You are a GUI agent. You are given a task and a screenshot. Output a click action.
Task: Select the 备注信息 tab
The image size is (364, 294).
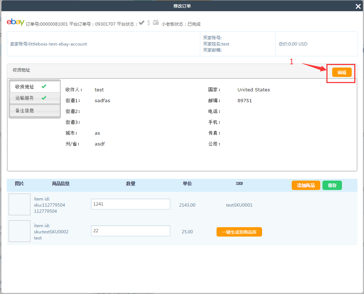click(25, 111)
